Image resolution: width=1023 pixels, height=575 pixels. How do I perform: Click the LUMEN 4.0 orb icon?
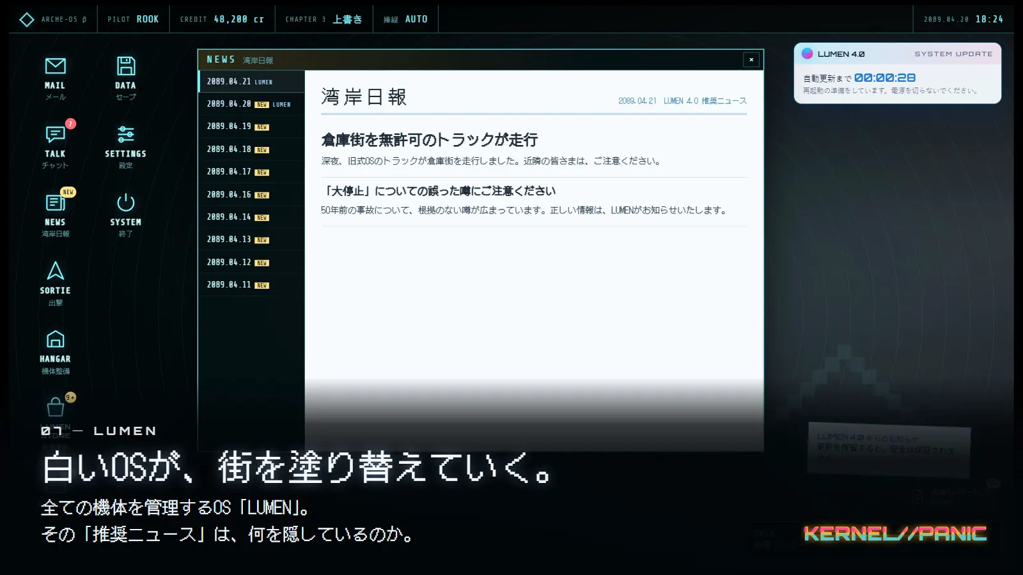tap(807, 54)
